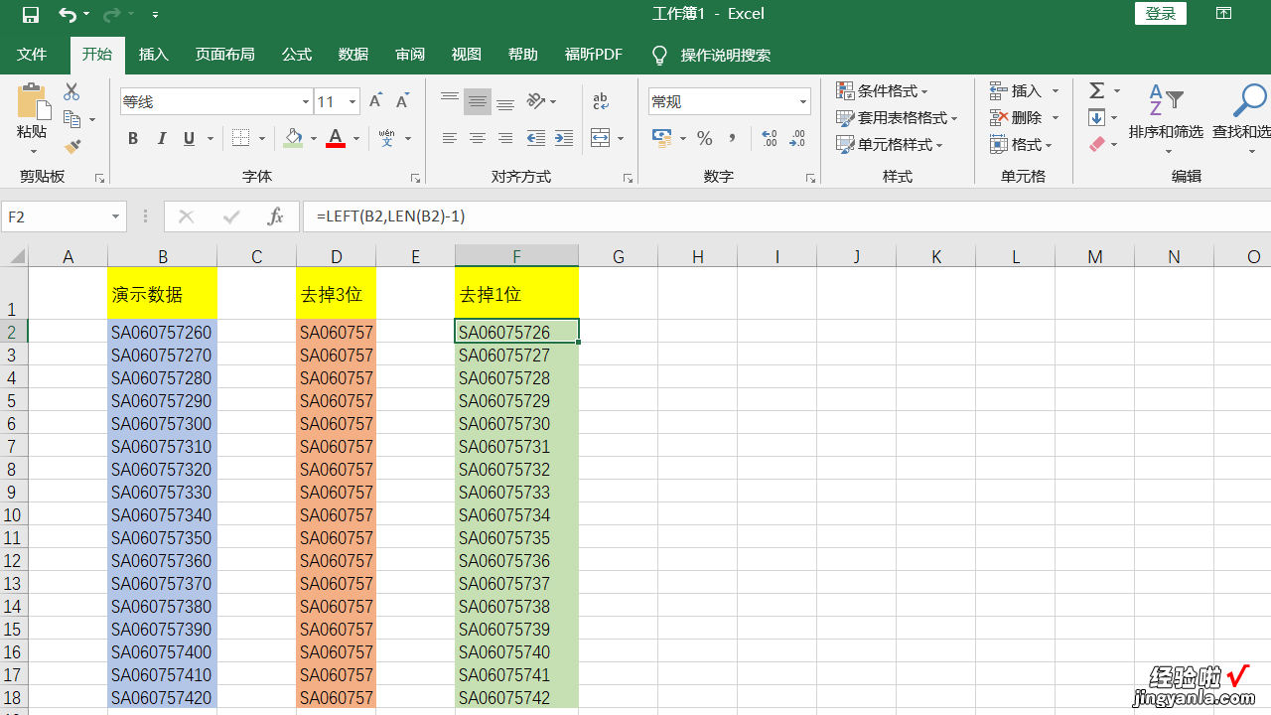This screenshot has width=1271, height=715.
Task: Select cell B2 SA060757260
Action: click(x=162, y=332)
